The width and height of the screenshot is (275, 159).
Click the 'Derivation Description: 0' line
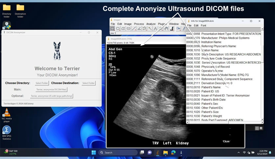click(209, 83)
